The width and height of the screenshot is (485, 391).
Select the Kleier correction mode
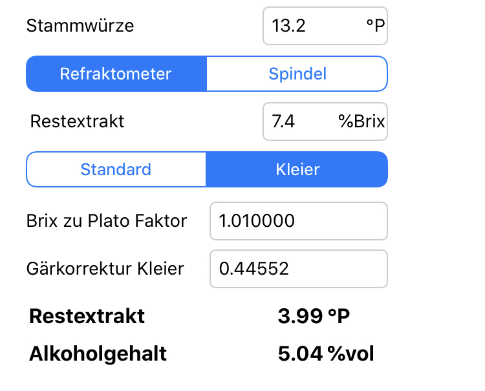297,169
